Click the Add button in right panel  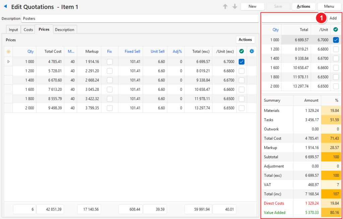click(x=333, y=18)
